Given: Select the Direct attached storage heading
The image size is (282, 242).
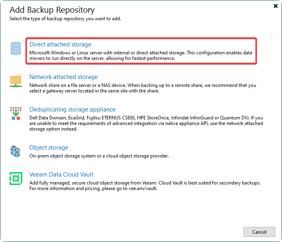Looking at the screenshot, I should (x=60, y=44).
